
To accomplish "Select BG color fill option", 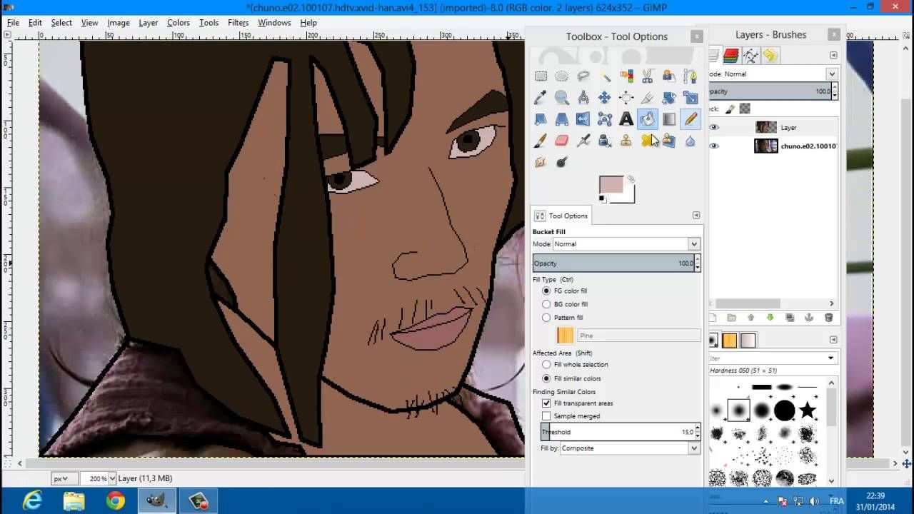I will 546,304.
